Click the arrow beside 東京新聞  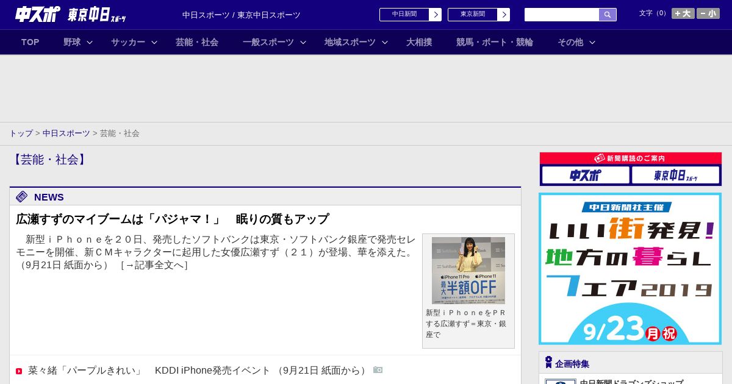coord(504,15)
